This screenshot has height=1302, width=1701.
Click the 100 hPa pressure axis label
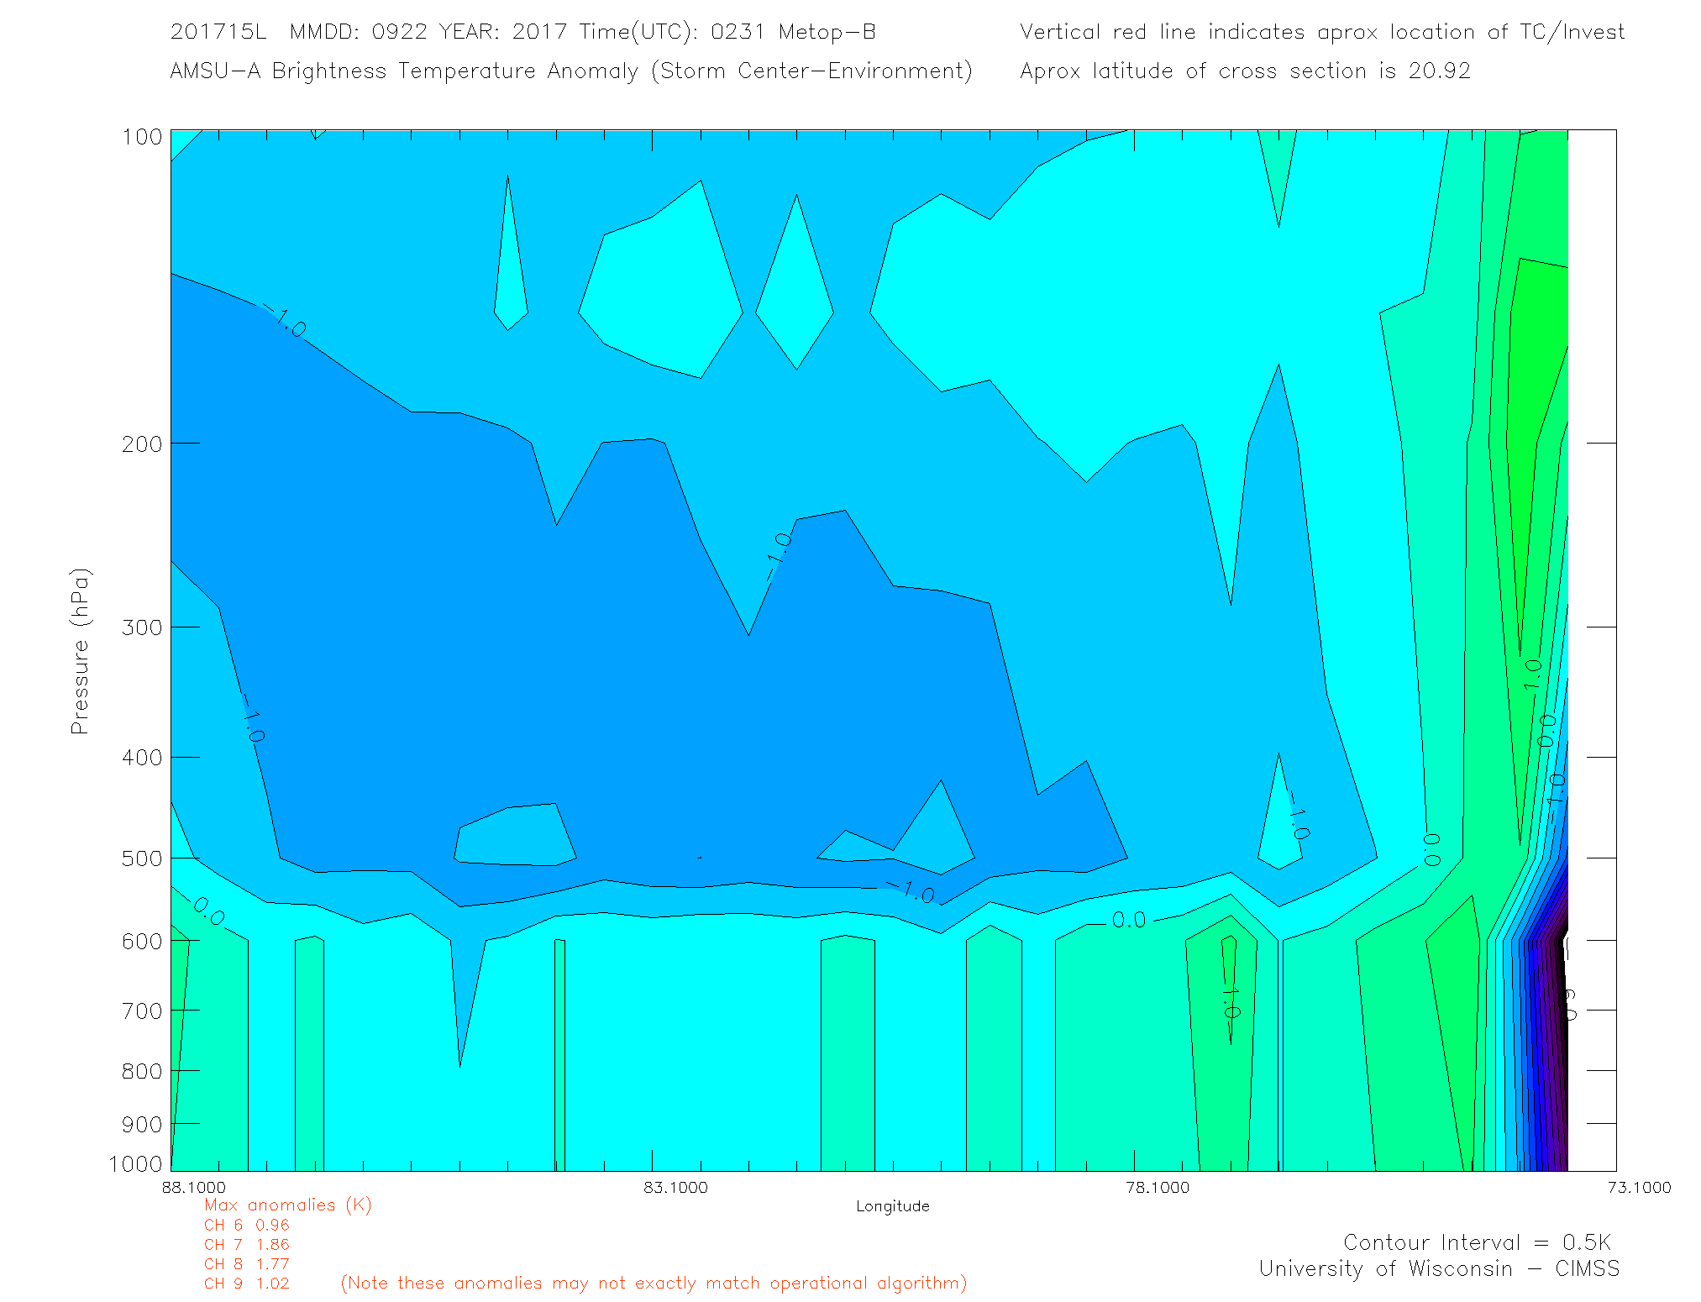[x=142, y=137]
